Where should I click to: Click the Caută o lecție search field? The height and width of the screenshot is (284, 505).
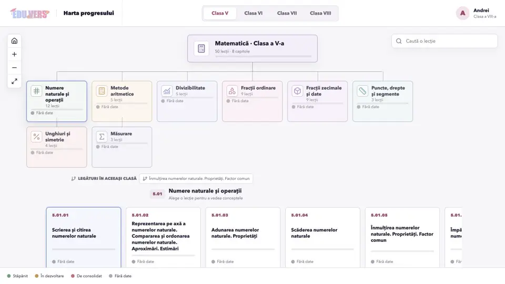(445, 41)
